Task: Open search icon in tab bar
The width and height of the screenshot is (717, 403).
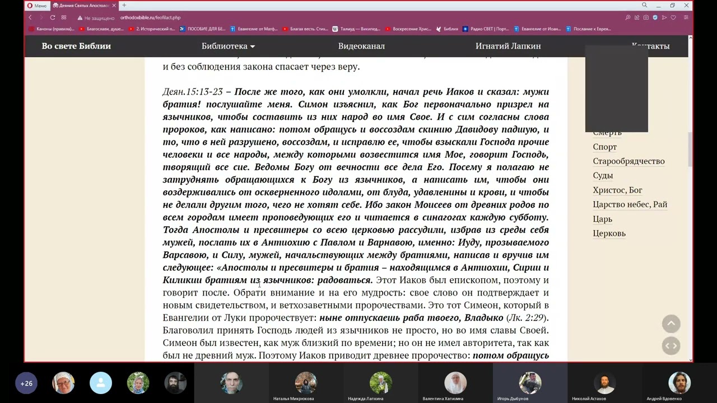Action: pyautogui.click(x=645, y=6)
